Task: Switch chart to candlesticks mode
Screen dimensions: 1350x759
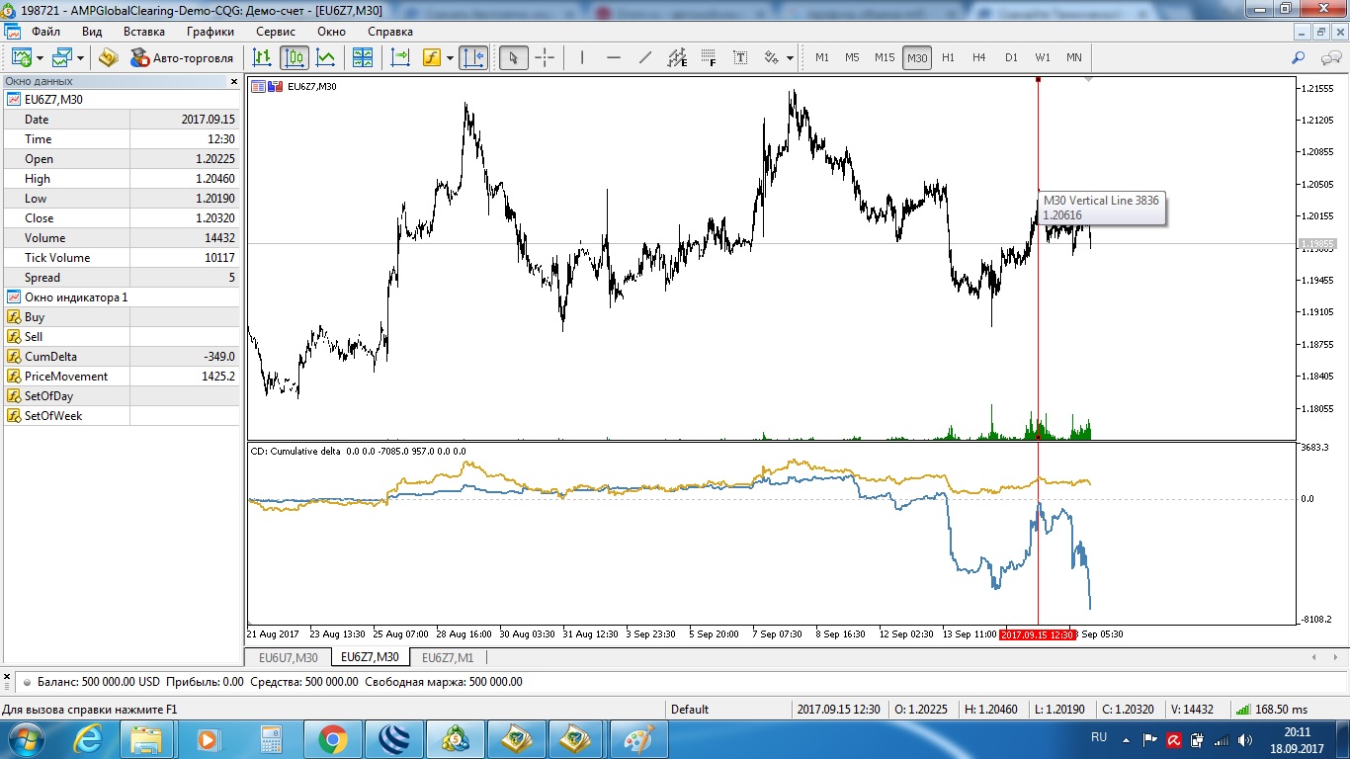Action: (295, 57)
